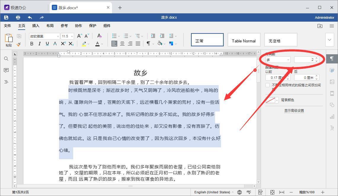Click the save document icon
Image resolution: width=338 pixels, height=196 pixels.
pyautogui.click(x=6, y=17)
